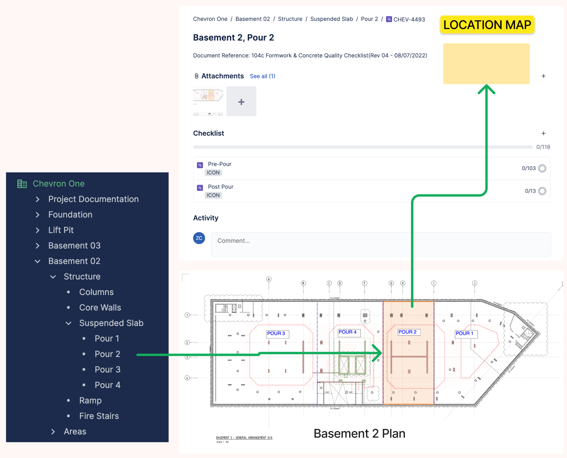Collapse the Structure chevron
The image size is (567, 458).
point(53,277)
